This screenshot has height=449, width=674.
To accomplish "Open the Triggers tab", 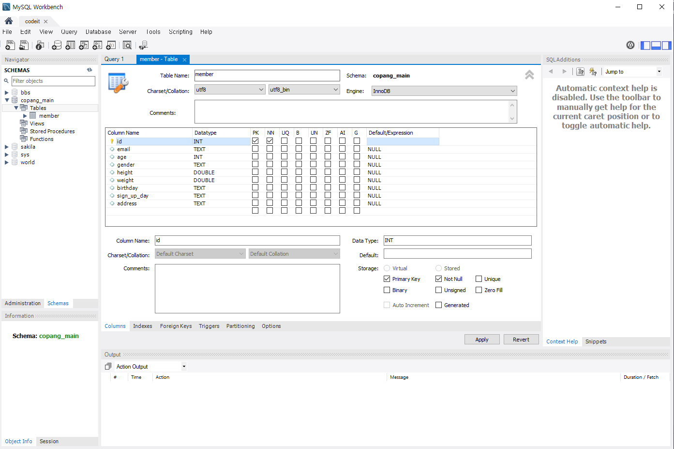I will click(209, 326).
